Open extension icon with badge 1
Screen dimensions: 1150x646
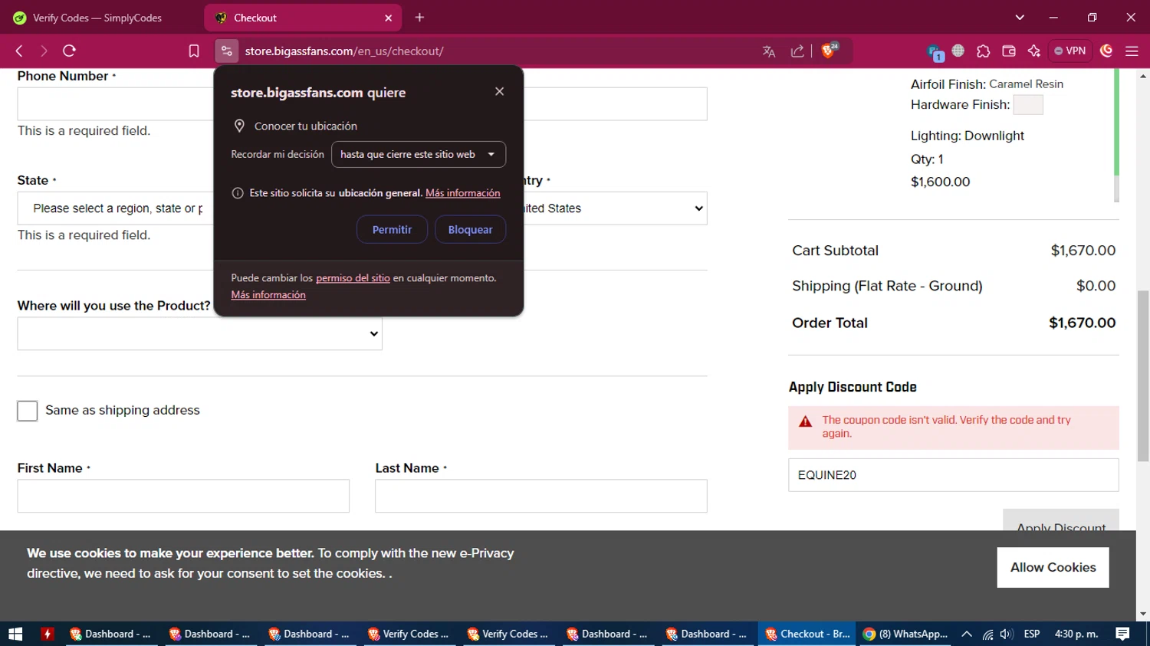point(935,52)
